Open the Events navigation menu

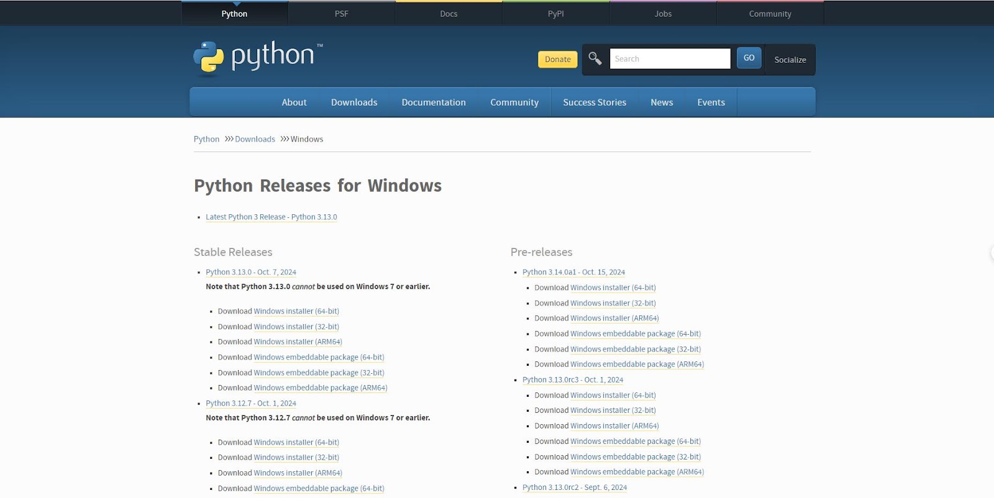tap(711, 102)
